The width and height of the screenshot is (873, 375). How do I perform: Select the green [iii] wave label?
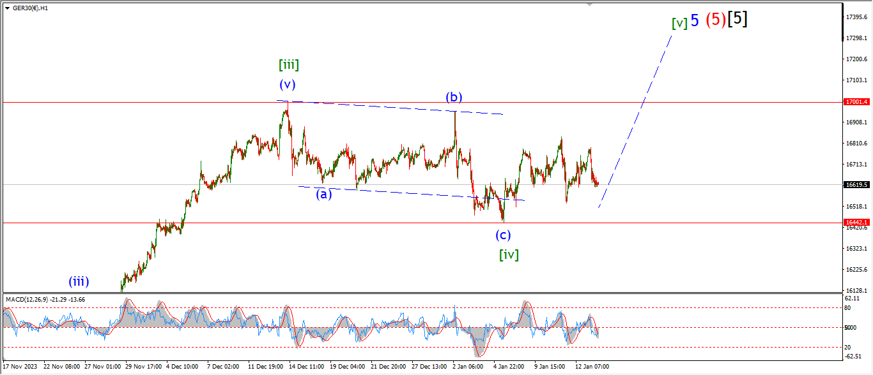[x=289, y=64]
